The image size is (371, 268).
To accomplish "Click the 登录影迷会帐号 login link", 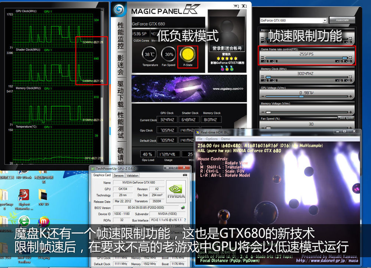I will tap(227, 48).
